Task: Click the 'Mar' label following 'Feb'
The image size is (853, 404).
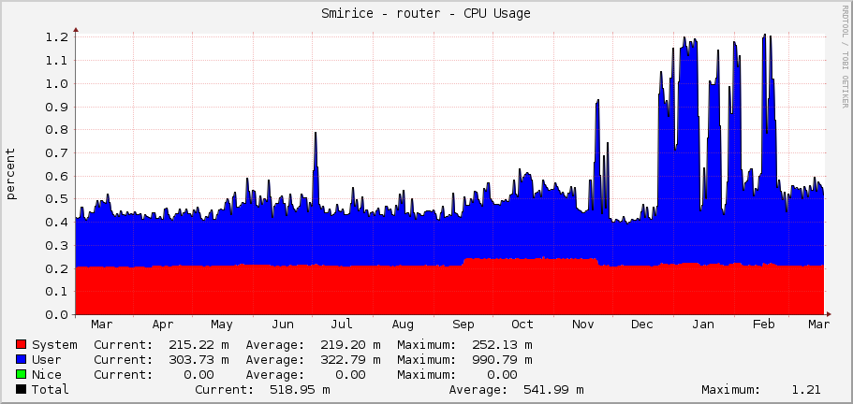Action: (x=819, y=325)
